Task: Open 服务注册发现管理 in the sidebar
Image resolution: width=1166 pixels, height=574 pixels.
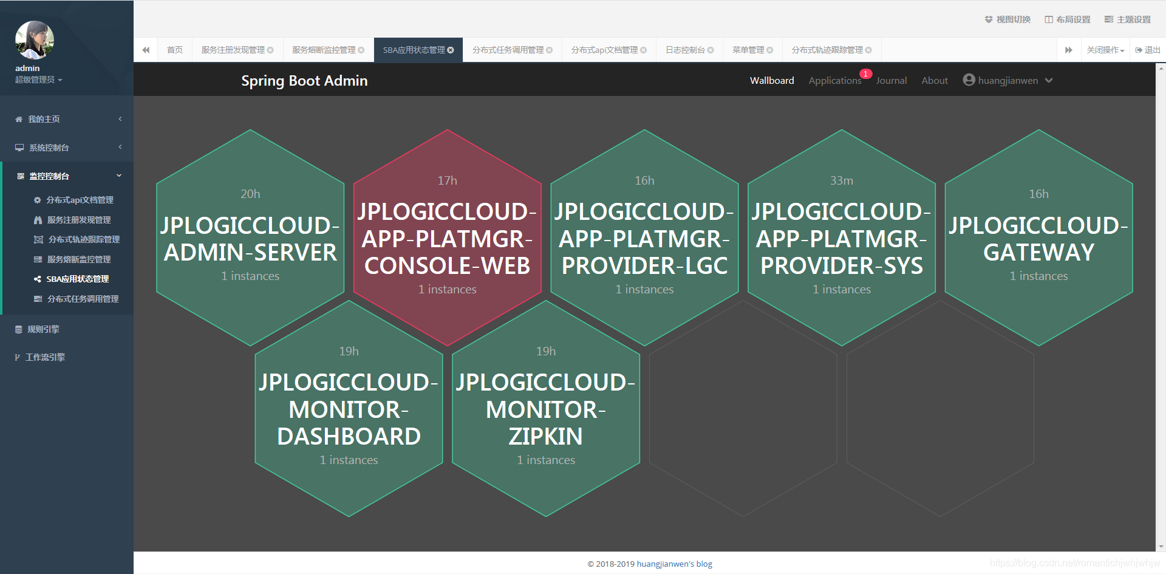Action: [79, 220]
